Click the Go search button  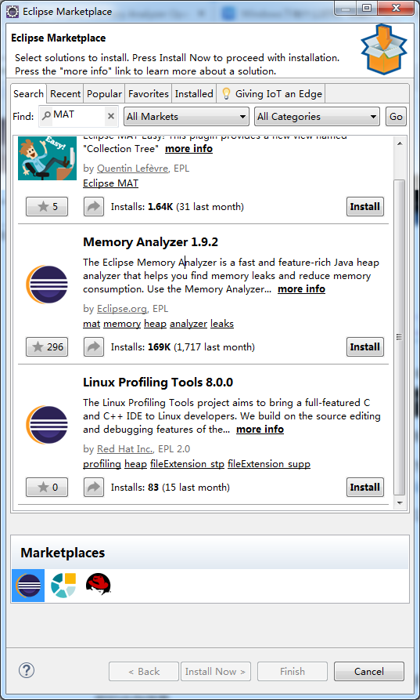[x=396, y=117]
